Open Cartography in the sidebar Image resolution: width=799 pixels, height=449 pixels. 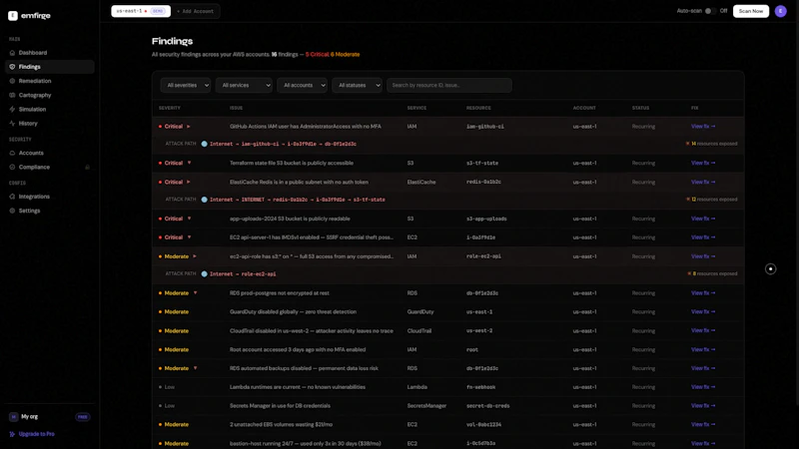[x=49, y=95]
